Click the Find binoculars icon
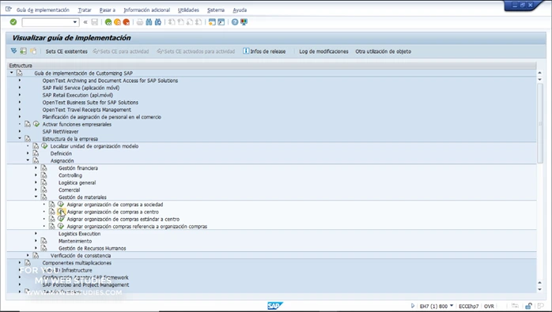The image size is (552, 312). (149, 22)
